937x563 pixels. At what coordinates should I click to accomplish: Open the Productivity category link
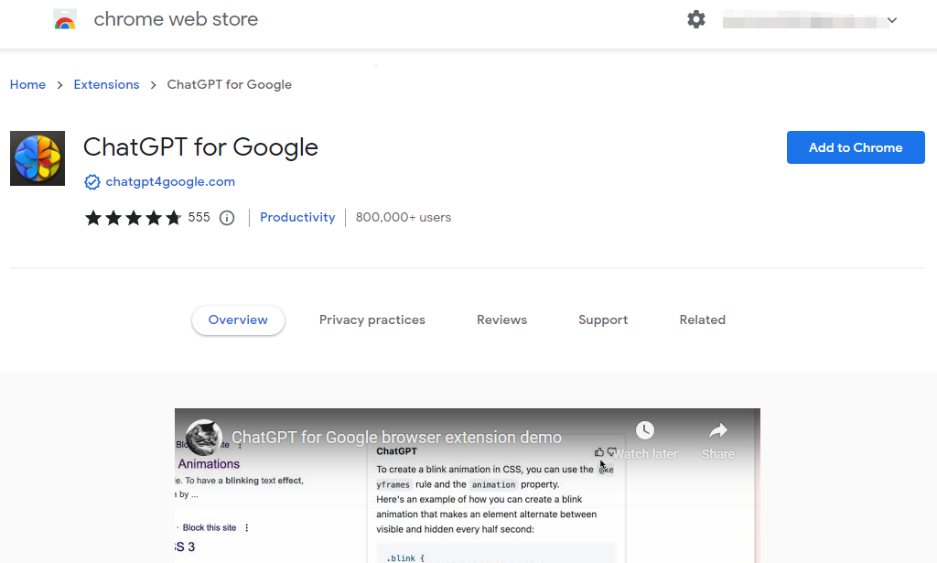pos(297,218)
